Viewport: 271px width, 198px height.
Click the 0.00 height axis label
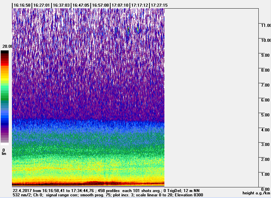pos(265,189)
